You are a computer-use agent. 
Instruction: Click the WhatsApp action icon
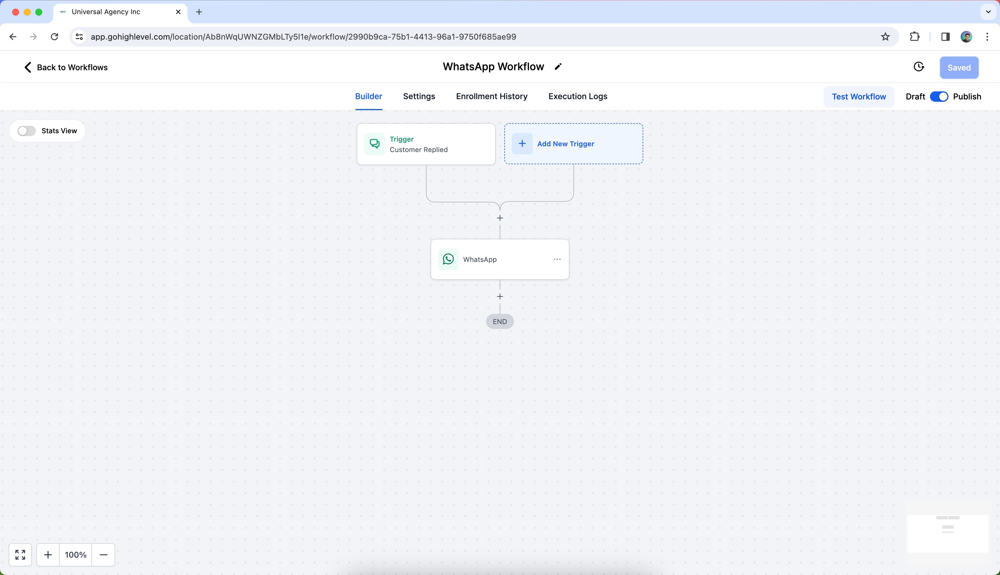[448, 260]
